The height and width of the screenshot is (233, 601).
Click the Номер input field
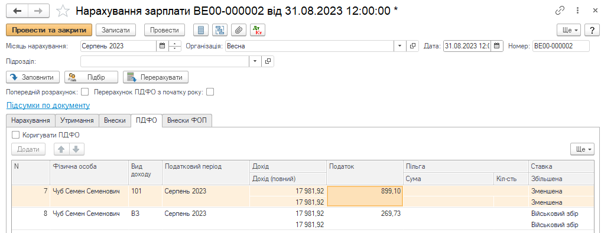(561, 46)
